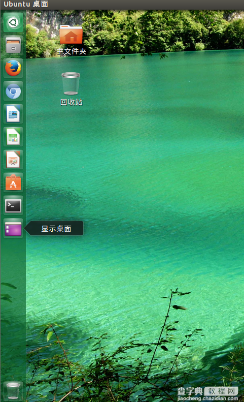Screen dimensions: 244x402
Task: Select the 回收站 trash icon on desktop
Action: (71, 83)
